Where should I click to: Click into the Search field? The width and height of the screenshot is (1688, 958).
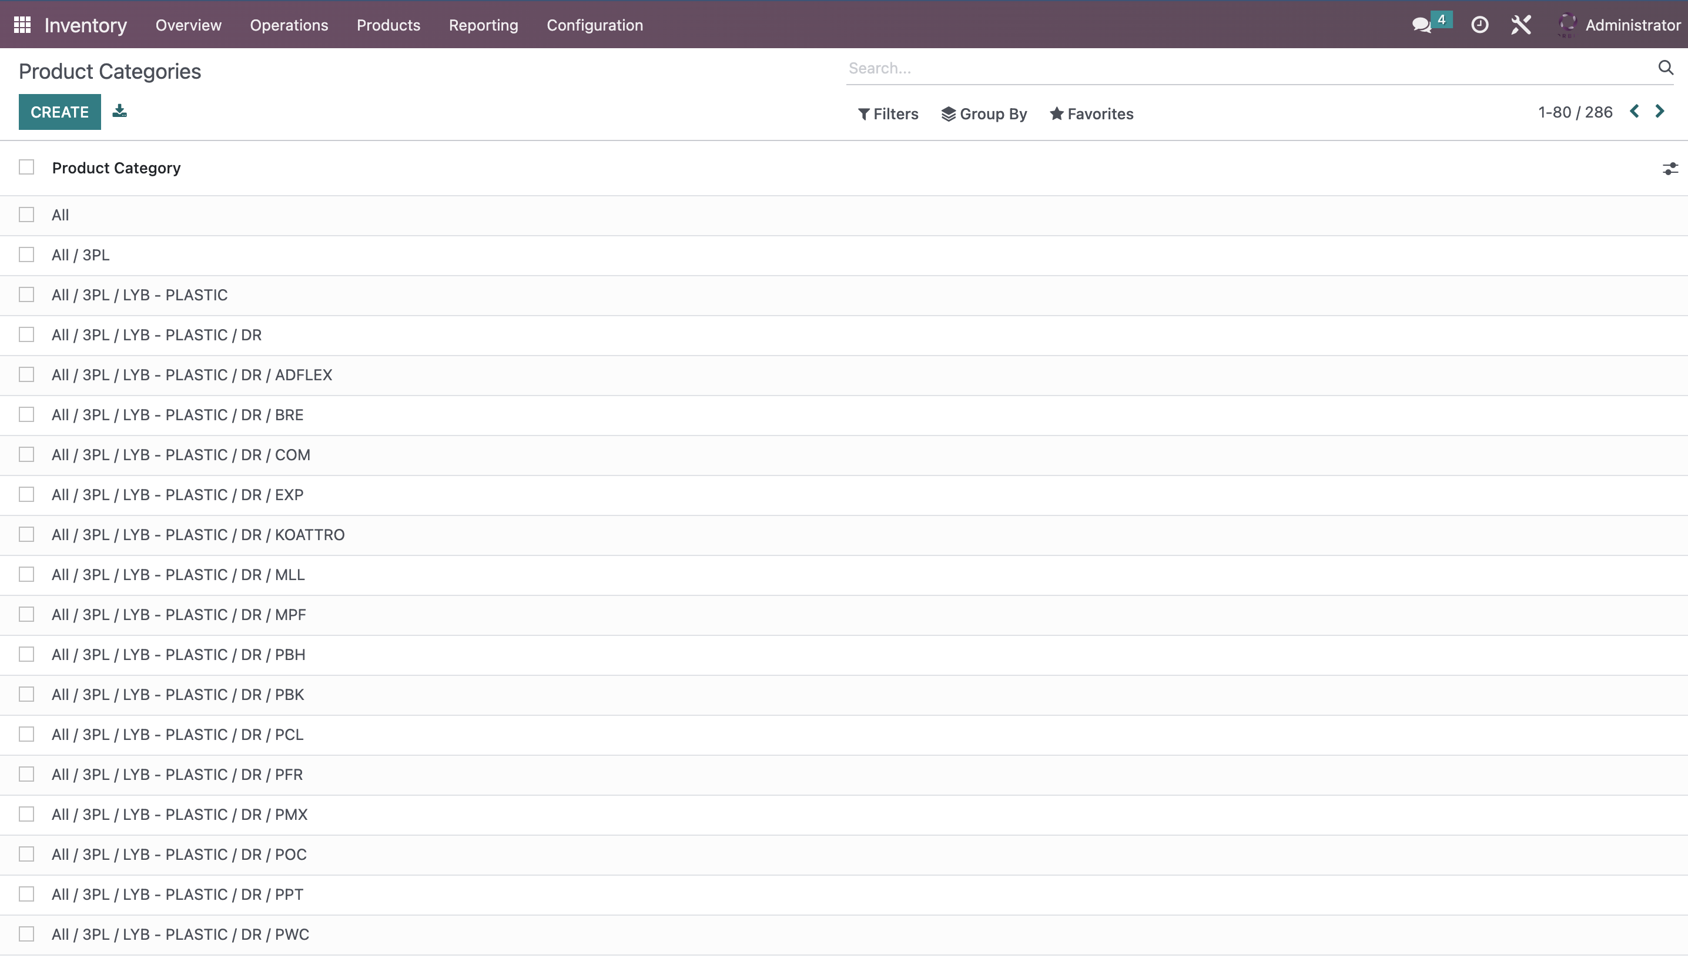click(1250, 68)
